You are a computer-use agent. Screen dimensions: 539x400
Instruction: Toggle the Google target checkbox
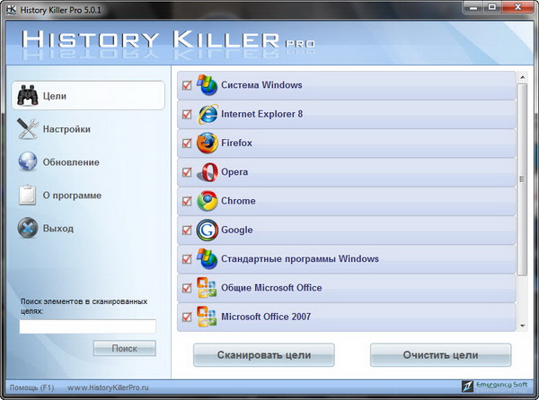coord(187,230)
